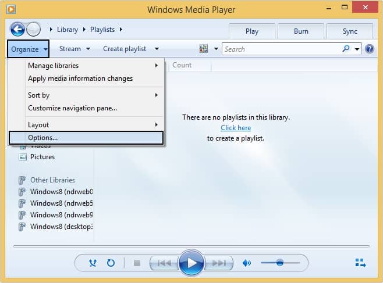Screen dimensions: 383x283
Task: Switch to the Play tab
Action: [x=252, y=31]
